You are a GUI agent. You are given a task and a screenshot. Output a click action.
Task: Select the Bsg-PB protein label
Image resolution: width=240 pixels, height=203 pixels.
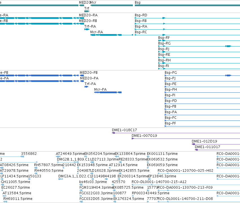171,106
